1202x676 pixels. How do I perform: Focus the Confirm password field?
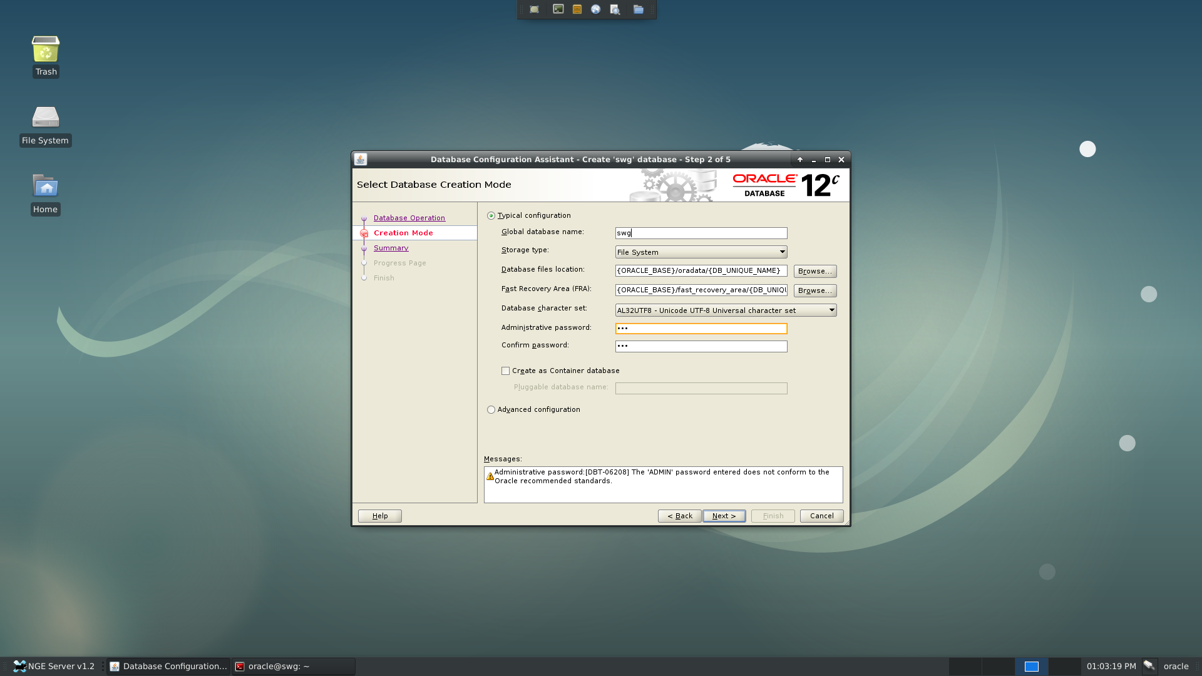[701, 346]
